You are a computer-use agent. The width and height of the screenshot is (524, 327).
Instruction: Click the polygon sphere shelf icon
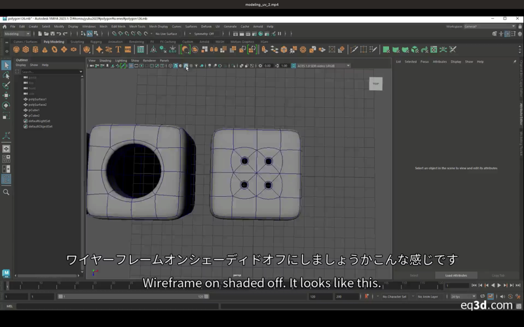click(16, 49)
